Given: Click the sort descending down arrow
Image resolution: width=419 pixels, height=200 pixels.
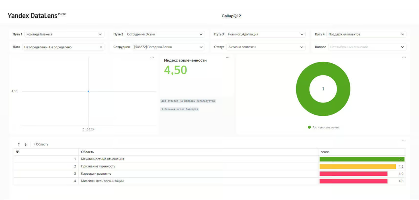Looking at the screenshot, I should pos(26,144).
